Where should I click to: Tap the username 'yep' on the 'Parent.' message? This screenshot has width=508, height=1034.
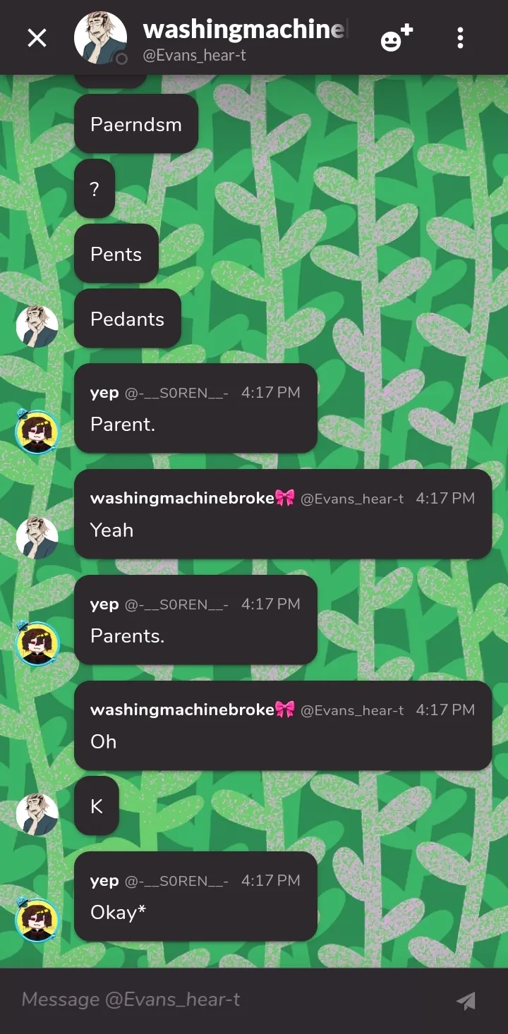pos(104,393)
